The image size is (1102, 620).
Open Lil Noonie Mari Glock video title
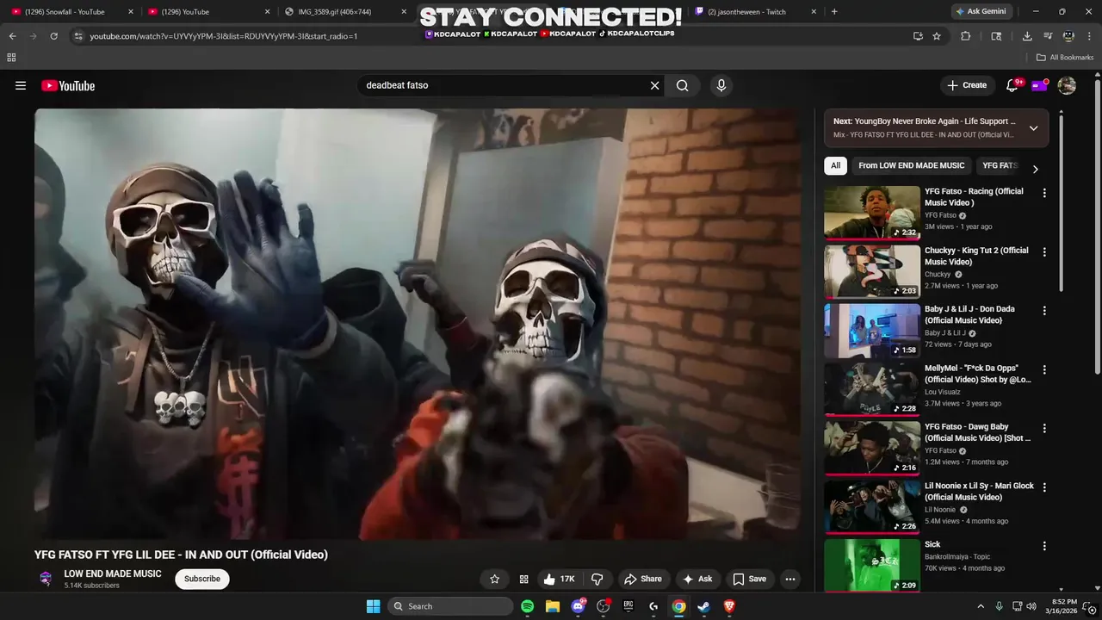click(x=979, y=492)
